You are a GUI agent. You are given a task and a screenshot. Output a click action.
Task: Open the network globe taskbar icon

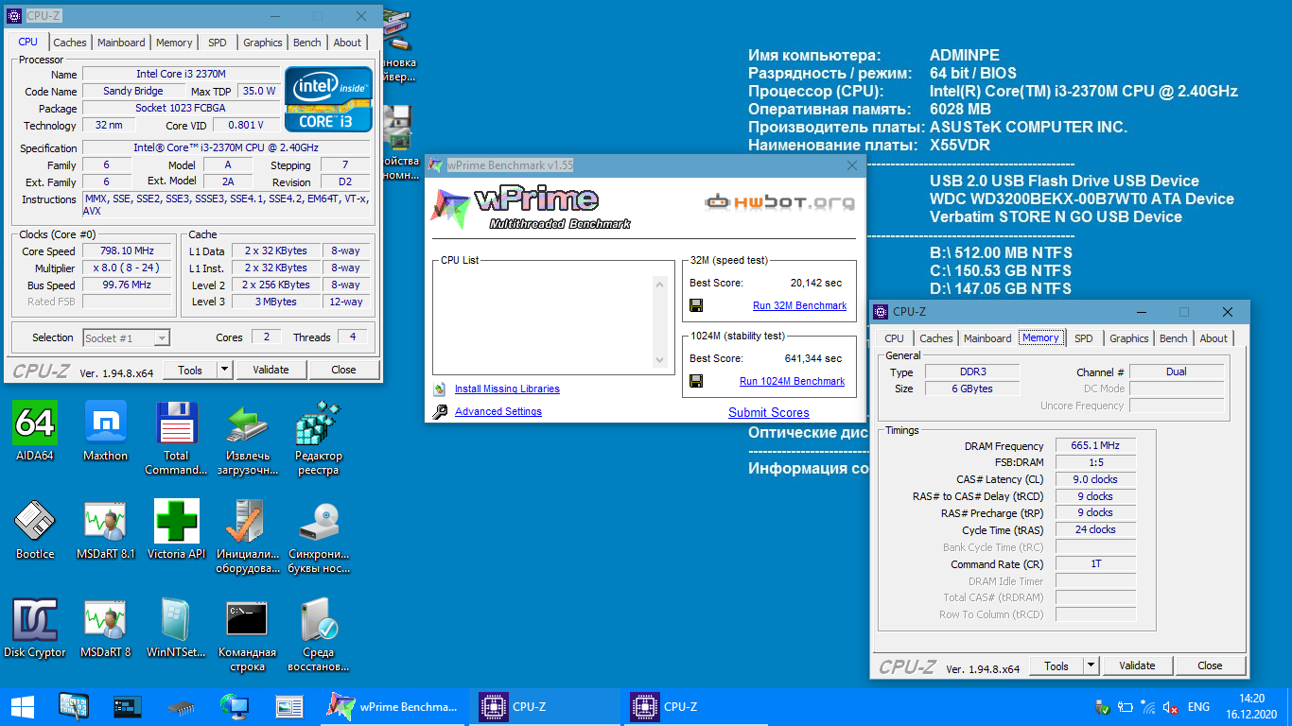pos(234,706)
